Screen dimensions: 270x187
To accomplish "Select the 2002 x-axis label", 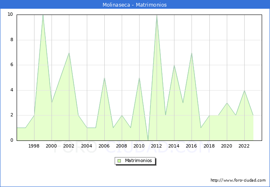I will point(69,146).
